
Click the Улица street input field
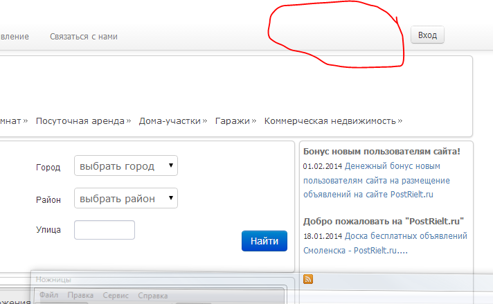pyautogui.click(x=104, y=230)
